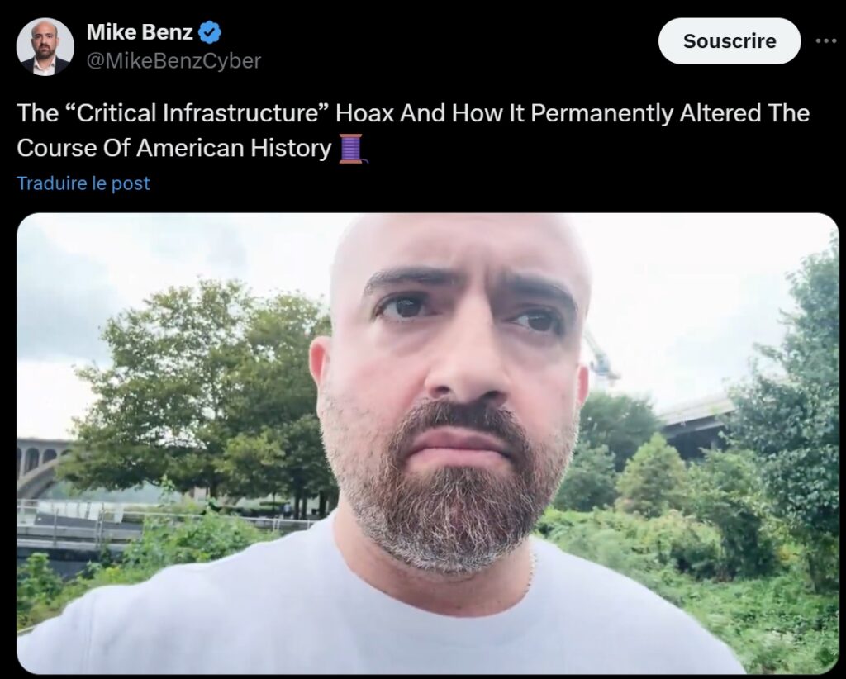Click the construction crane in video background
Image resolution: width=846 pixels, height=679 pixels.
602,358
